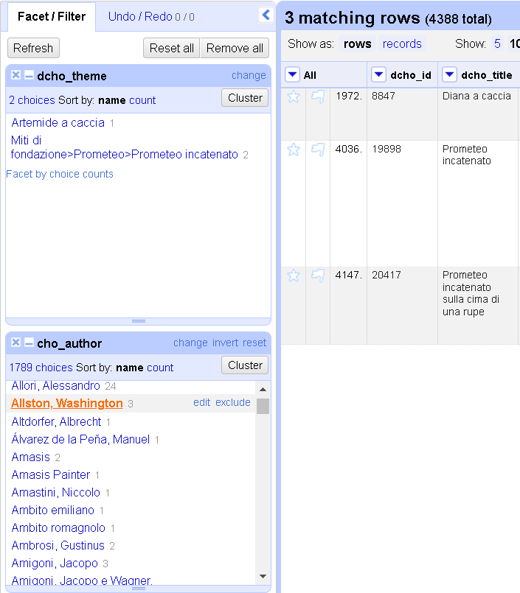Viewport: 520px width, 593px height.
Task: Invert the cho_author facet selection
Action: point(225,343)
